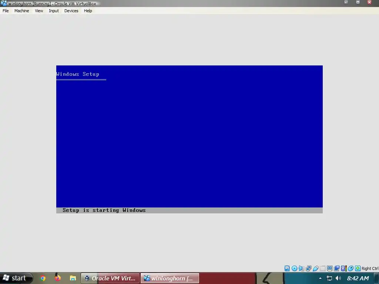This screenshot has height=284, width=379.
Task: Launch Firefox from the taskbar
Action: 57,278
